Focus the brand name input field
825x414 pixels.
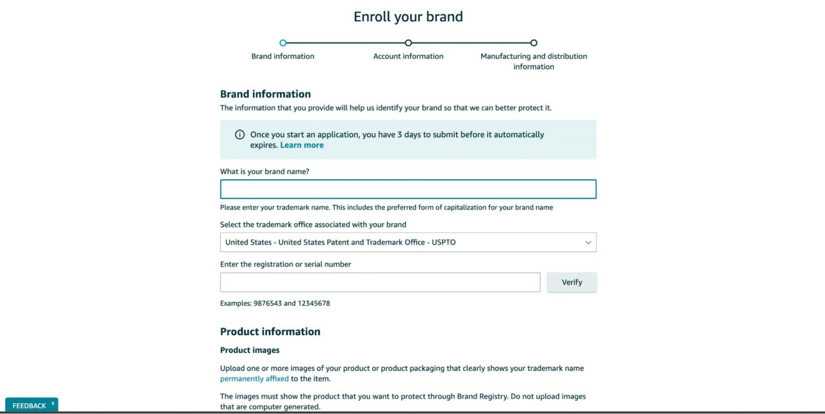pyautogui.click(x=408, y=189)
